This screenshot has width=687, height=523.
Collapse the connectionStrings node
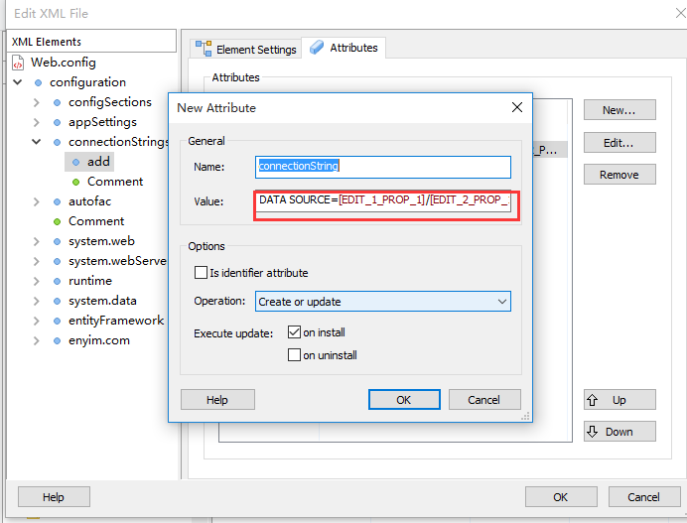pyautogui.click(x=37, y=142)
